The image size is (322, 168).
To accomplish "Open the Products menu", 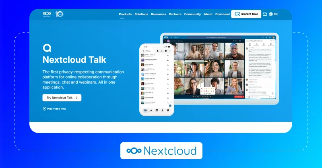I will click(125, 14).
